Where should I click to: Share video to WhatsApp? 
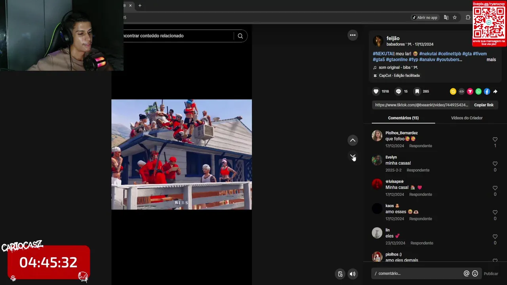pyautogui.click(x=478, y=91)
